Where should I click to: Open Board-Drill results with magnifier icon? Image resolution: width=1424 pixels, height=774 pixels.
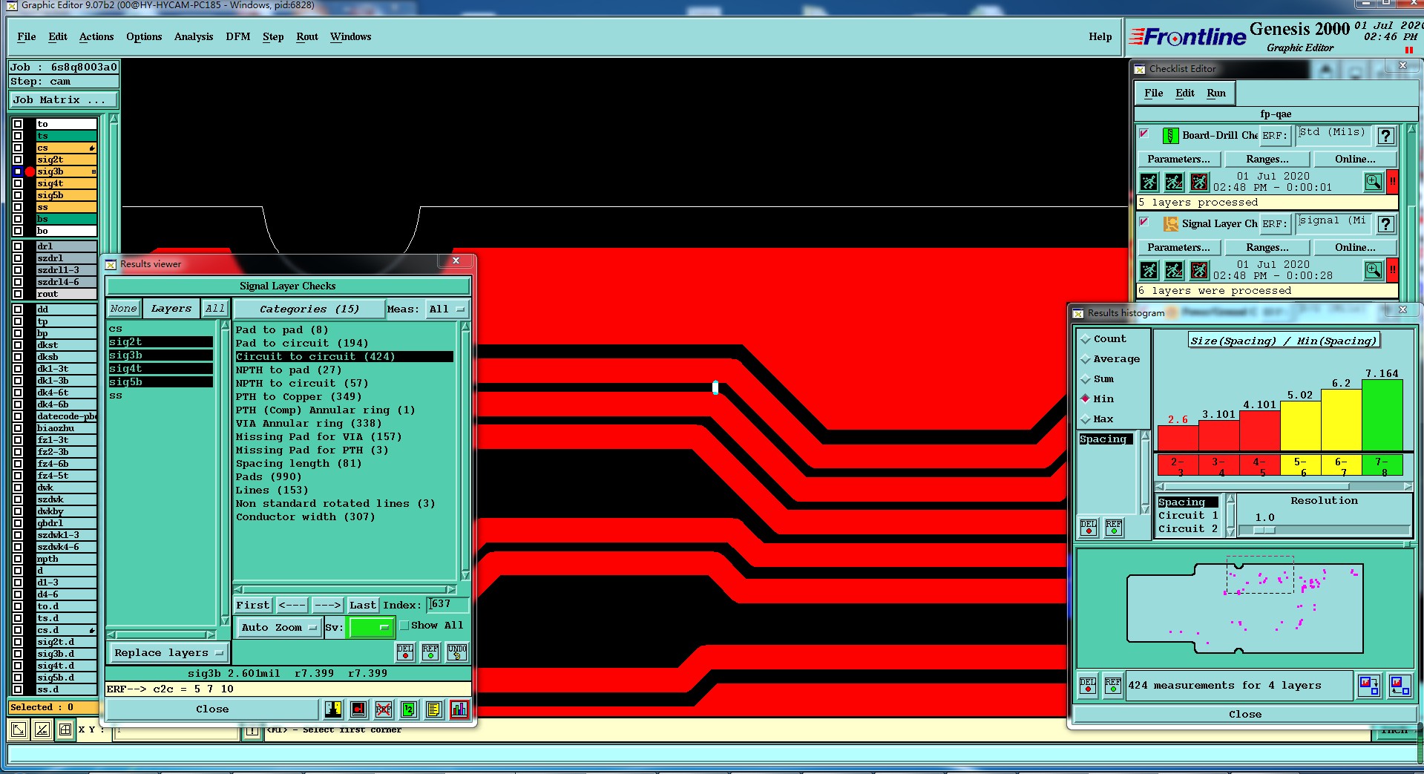1374,182
